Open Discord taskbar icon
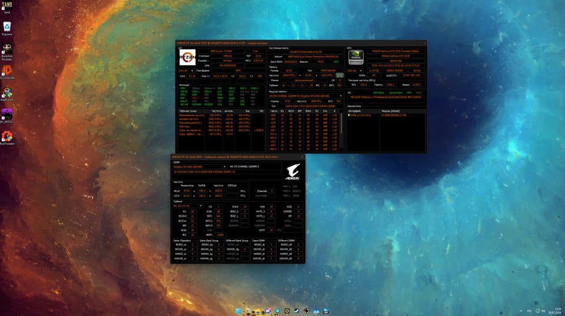 [x=268, y=311]
